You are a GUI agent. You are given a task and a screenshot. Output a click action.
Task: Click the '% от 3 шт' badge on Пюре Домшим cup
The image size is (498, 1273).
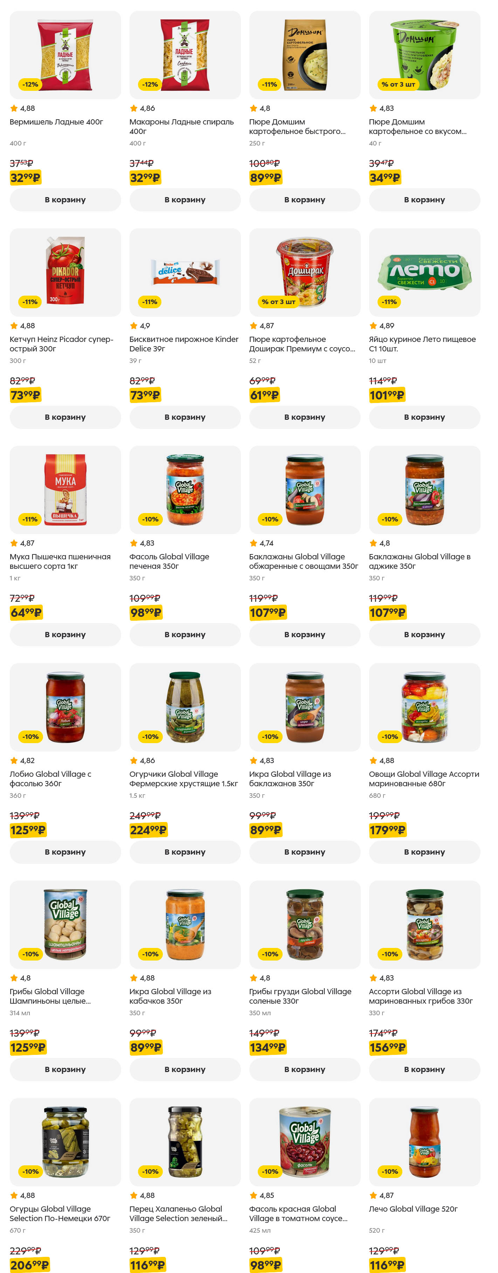(x=398, y=85)
